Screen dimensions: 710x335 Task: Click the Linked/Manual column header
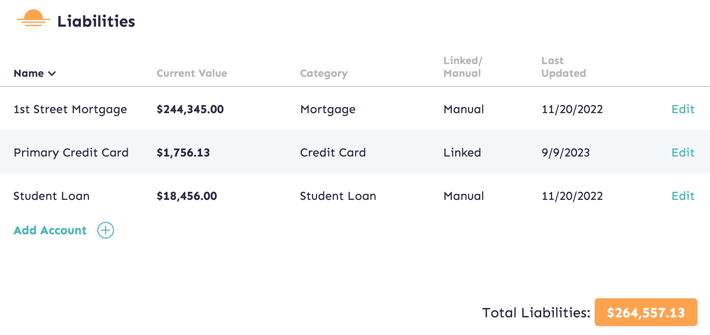463,67
